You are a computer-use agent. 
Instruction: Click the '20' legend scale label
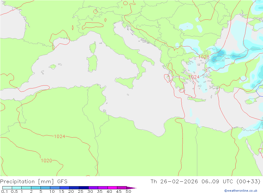click(71, 191)
